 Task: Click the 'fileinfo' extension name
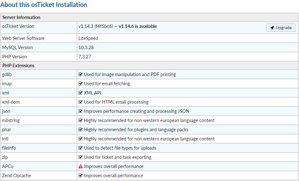click(9, 148)
